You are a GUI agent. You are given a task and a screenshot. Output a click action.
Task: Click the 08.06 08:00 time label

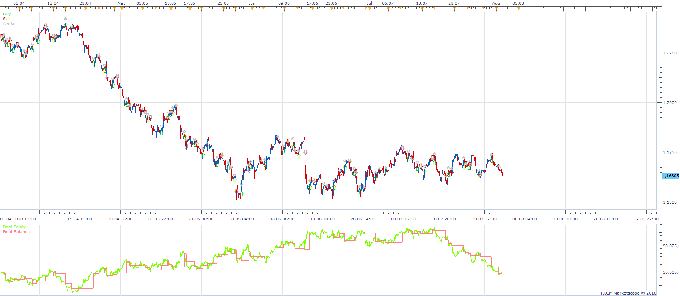(282, 219)
